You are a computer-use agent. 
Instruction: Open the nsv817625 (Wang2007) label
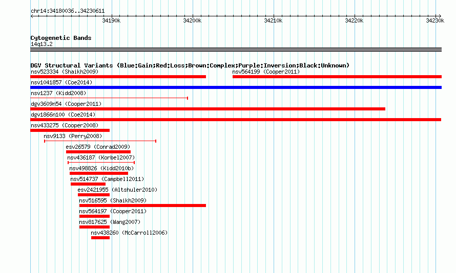[110, 222]
